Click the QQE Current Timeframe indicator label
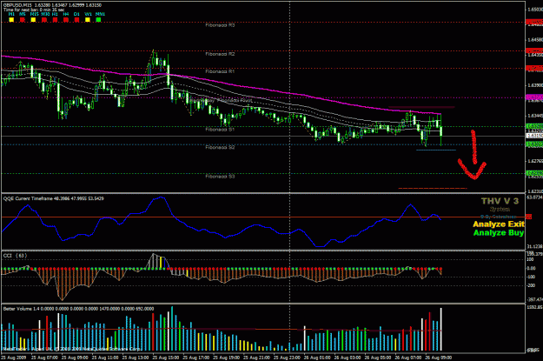 tap(53, 198)
